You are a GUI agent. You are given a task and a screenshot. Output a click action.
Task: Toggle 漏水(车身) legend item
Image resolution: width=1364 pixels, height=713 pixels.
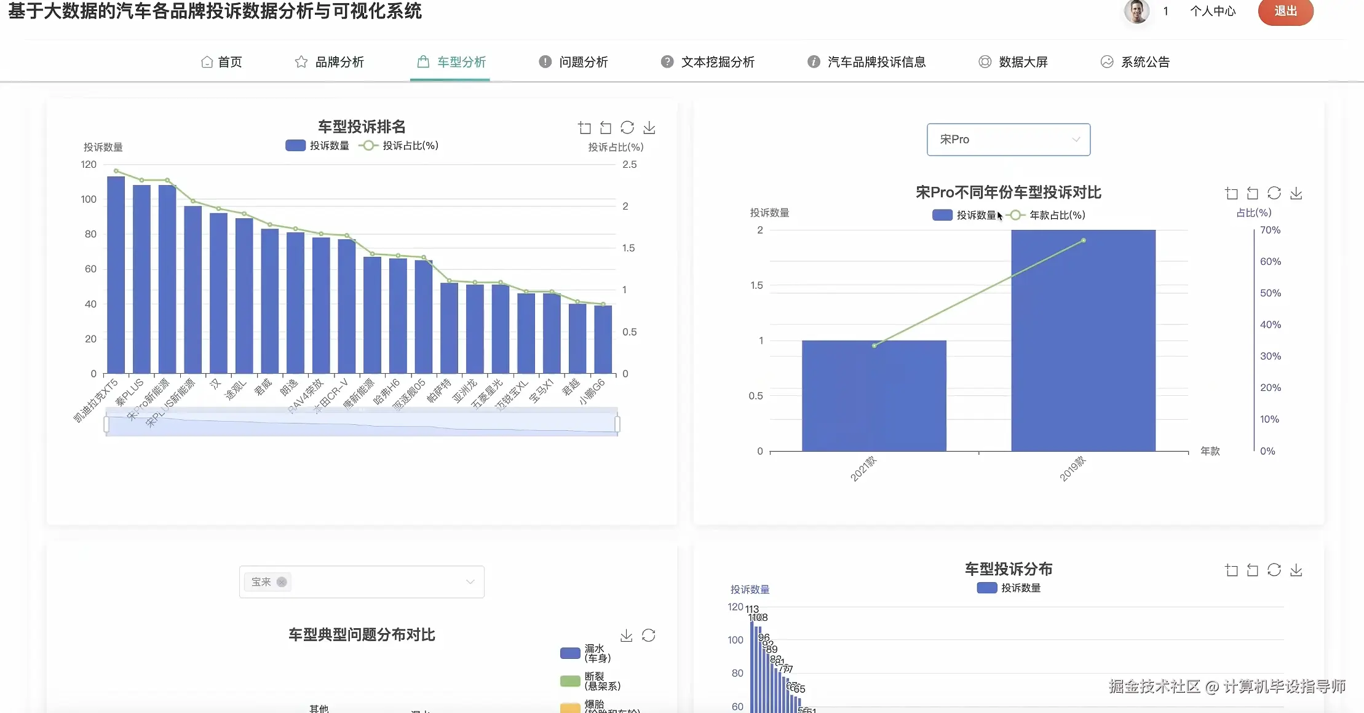pos(586,653)
